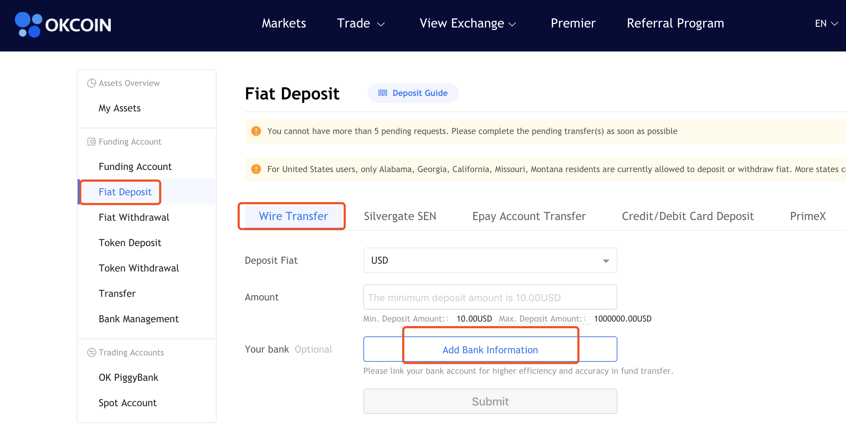The image size is (846, 433).
Task: Click the Funding Account wallet icon
Action: tap(92, 141)
